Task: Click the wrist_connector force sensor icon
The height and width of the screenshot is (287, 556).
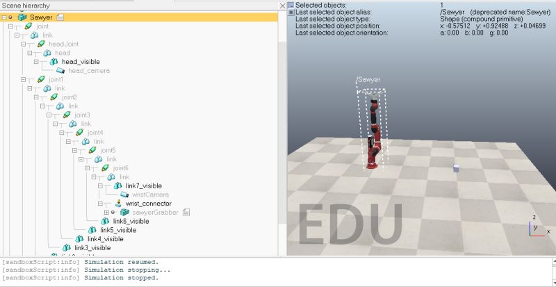Action: pos(118,204)
